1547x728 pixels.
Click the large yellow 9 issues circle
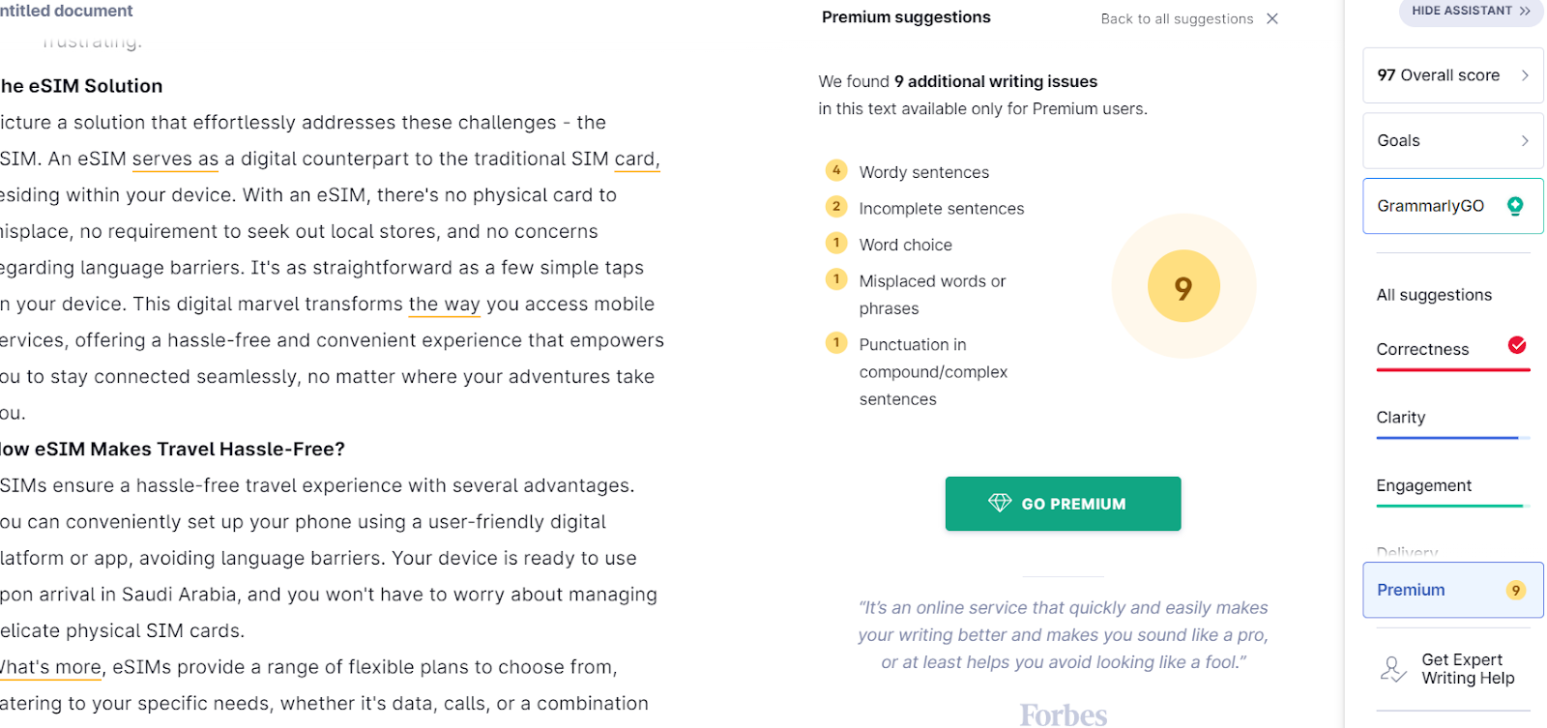point(1183,287)
